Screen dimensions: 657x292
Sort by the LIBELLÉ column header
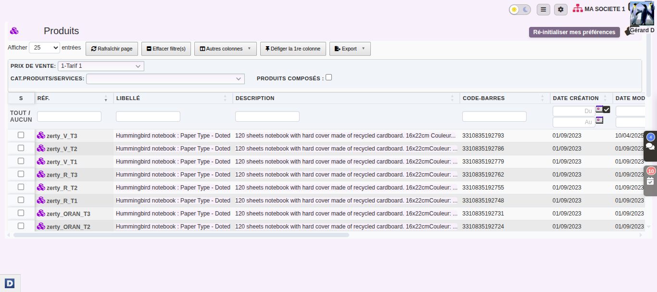pyautogui.click(x=172, y=98)
